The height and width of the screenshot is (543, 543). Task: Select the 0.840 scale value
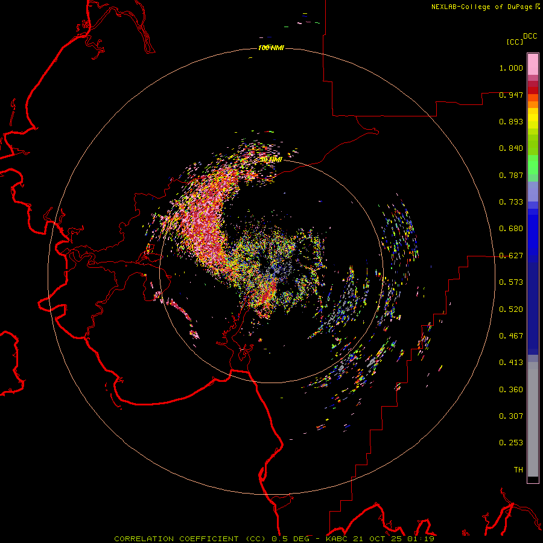tap(511, 148)
